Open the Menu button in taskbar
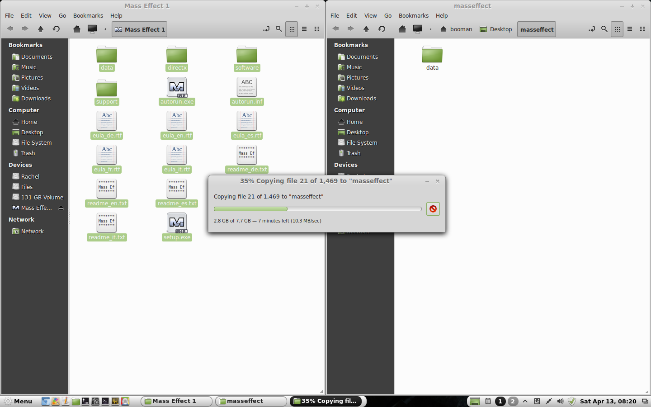Screen dimensions: 651x407 [18, 401]
